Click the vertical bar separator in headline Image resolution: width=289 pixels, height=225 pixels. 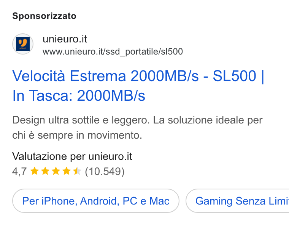pyautogui.click(x=263, y=76)
